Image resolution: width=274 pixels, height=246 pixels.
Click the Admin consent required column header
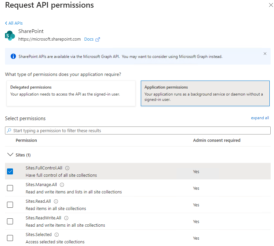217,140
